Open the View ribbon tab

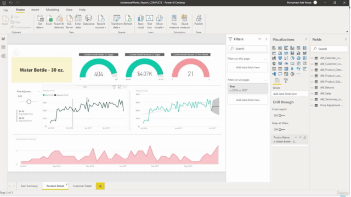tap(69, 10)
